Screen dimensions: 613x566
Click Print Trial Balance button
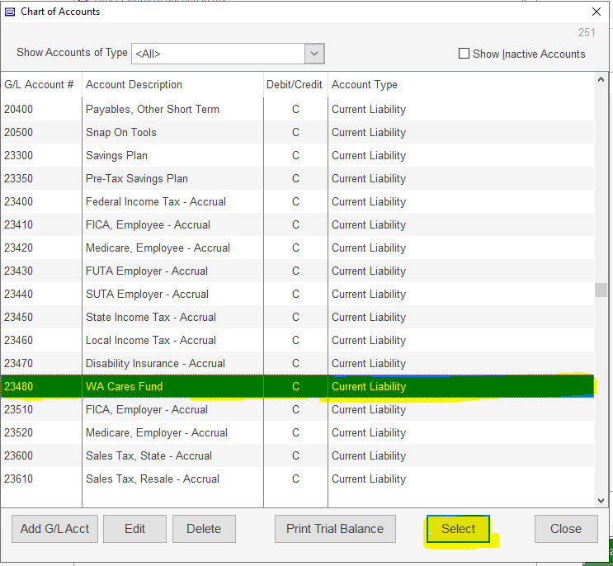[335, 529]
